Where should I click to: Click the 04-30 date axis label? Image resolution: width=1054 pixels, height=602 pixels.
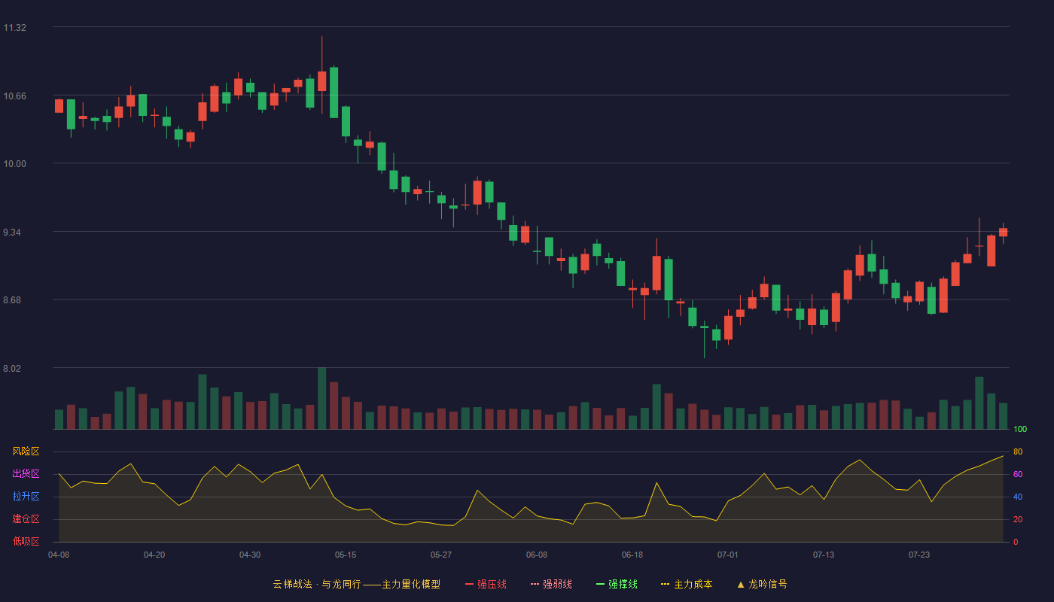coord(250,555)
